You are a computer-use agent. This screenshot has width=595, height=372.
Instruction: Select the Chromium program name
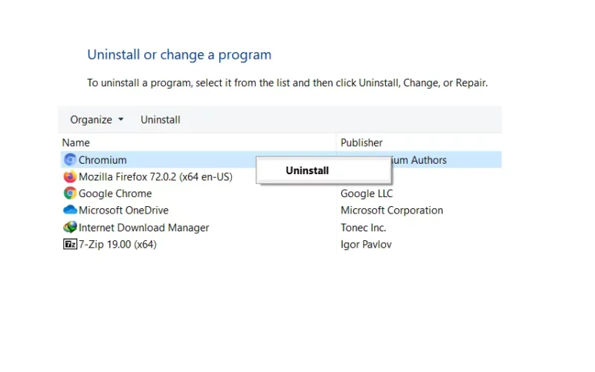[x=103, y=160]
